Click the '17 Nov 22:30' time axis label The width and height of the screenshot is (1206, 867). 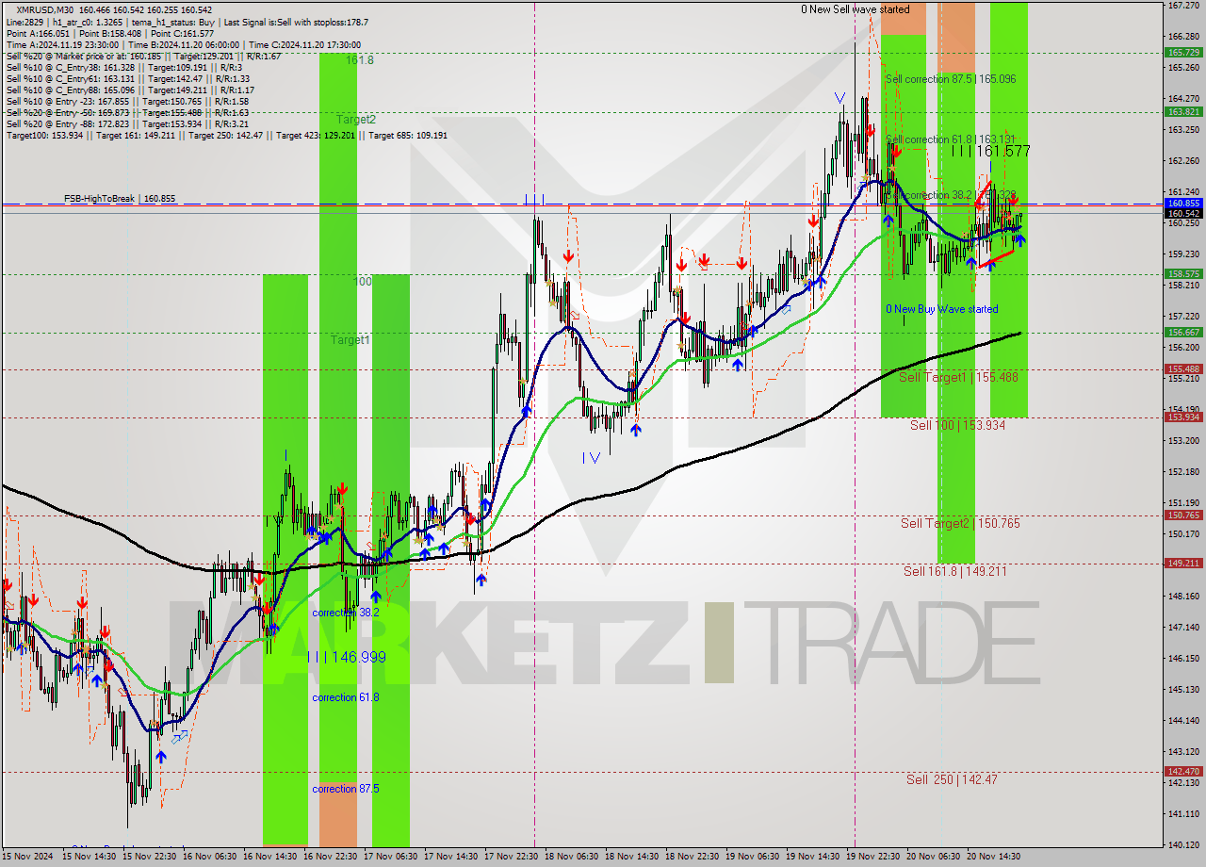pos(511,857)
